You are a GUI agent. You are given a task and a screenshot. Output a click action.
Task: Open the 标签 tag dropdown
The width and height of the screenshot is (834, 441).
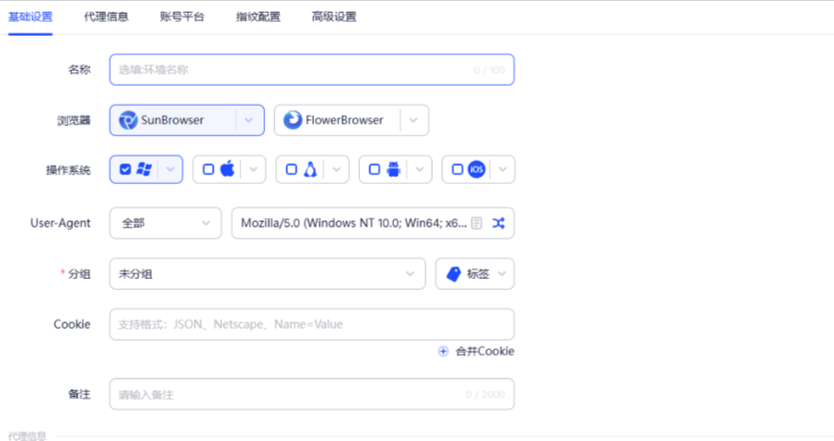point(475,274)
